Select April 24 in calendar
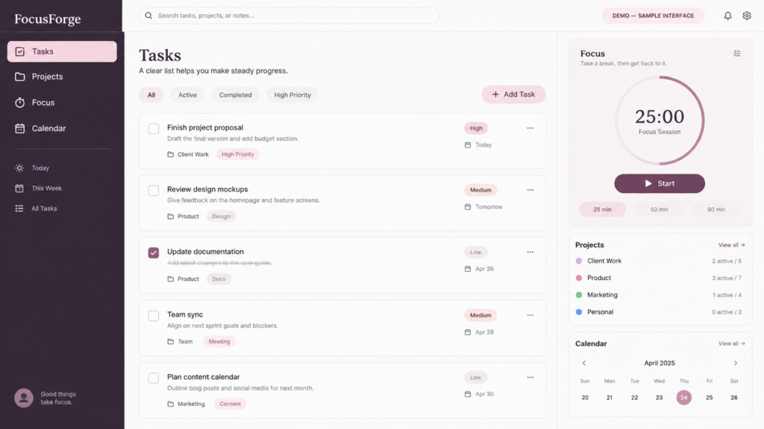The image size is (764, 429). 683,398
